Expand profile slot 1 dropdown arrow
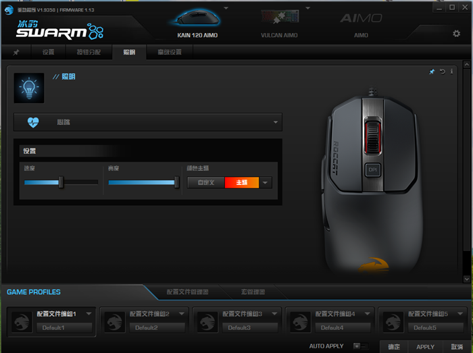The width and height of the screenshot is (473, 353). coord(88,314)
